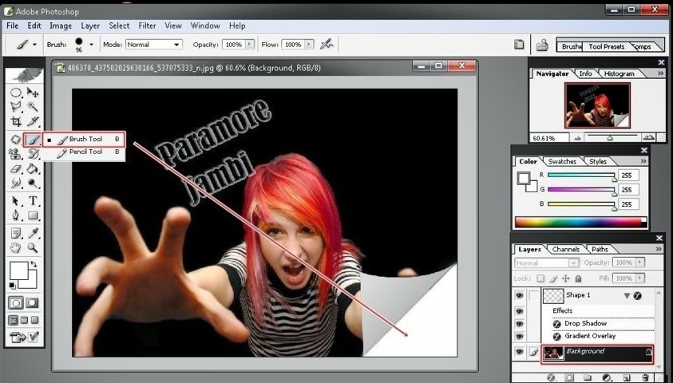673x383 pixels.
Task: Hide the Shape 1 layer eye
Action: (x=520, y=295)
